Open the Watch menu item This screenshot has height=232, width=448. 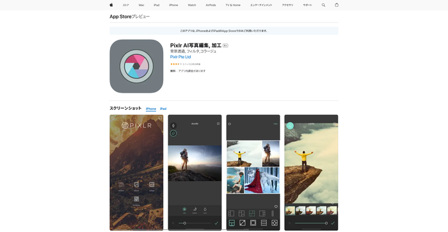(192, 5)
